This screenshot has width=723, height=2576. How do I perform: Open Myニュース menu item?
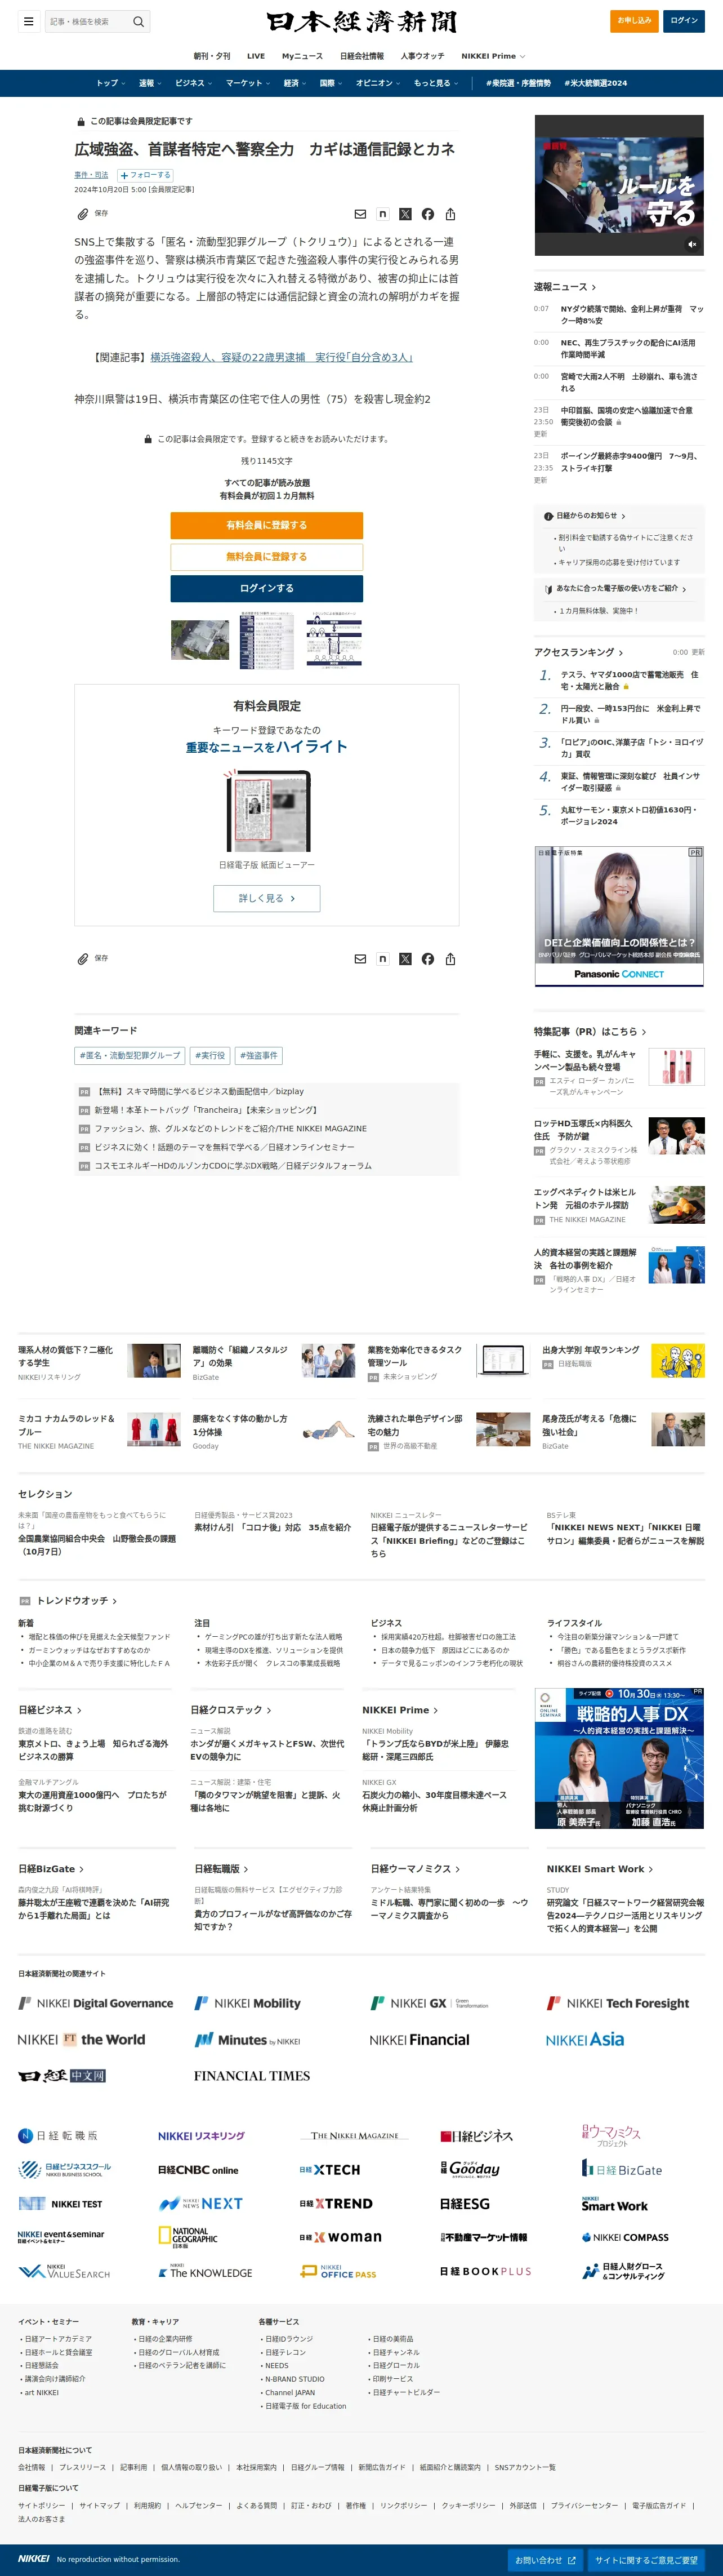click(302, 56)
